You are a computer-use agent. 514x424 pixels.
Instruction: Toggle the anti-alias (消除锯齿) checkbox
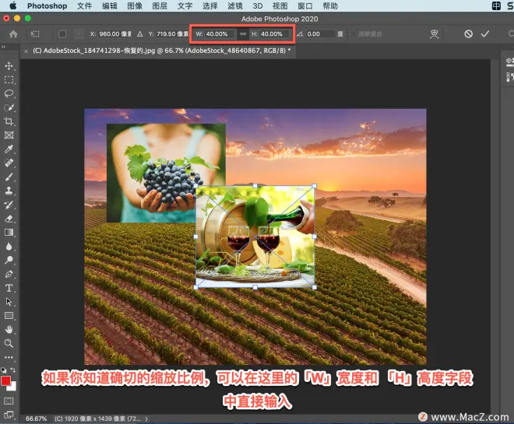pos(353,34)
